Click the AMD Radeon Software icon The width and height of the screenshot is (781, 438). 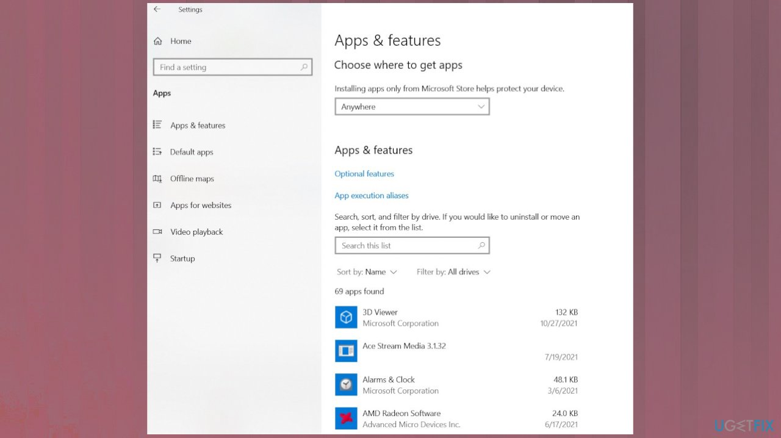tap(346, 418)
